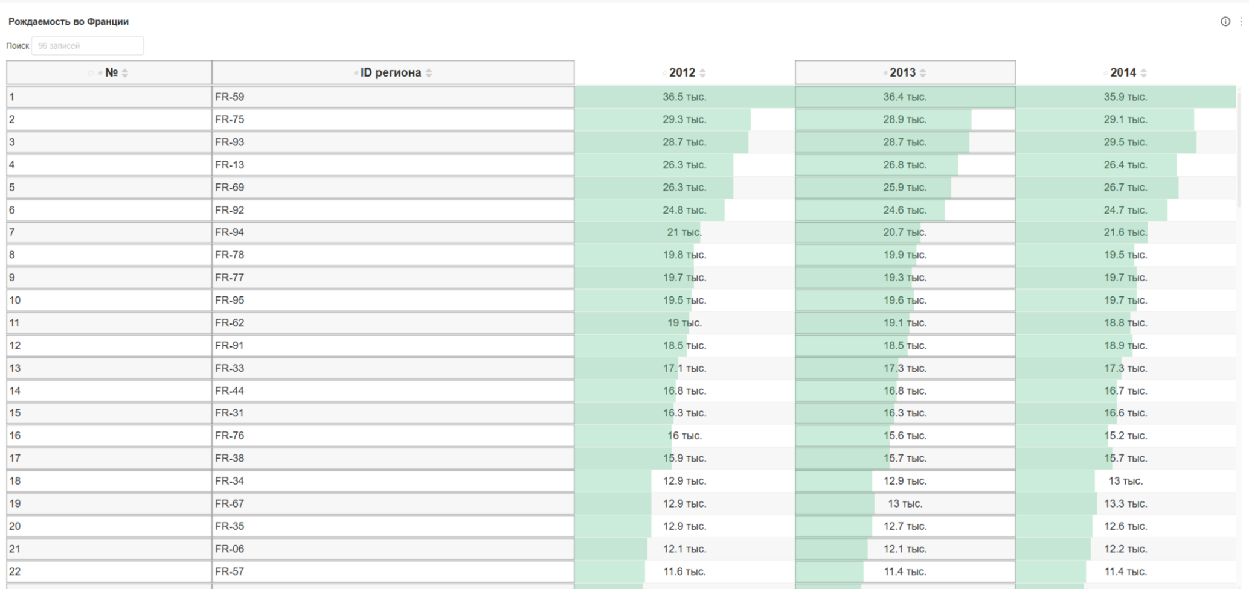Sort by 2013 using its sort arrows
Screen dimensions: 1249x589
923,73
